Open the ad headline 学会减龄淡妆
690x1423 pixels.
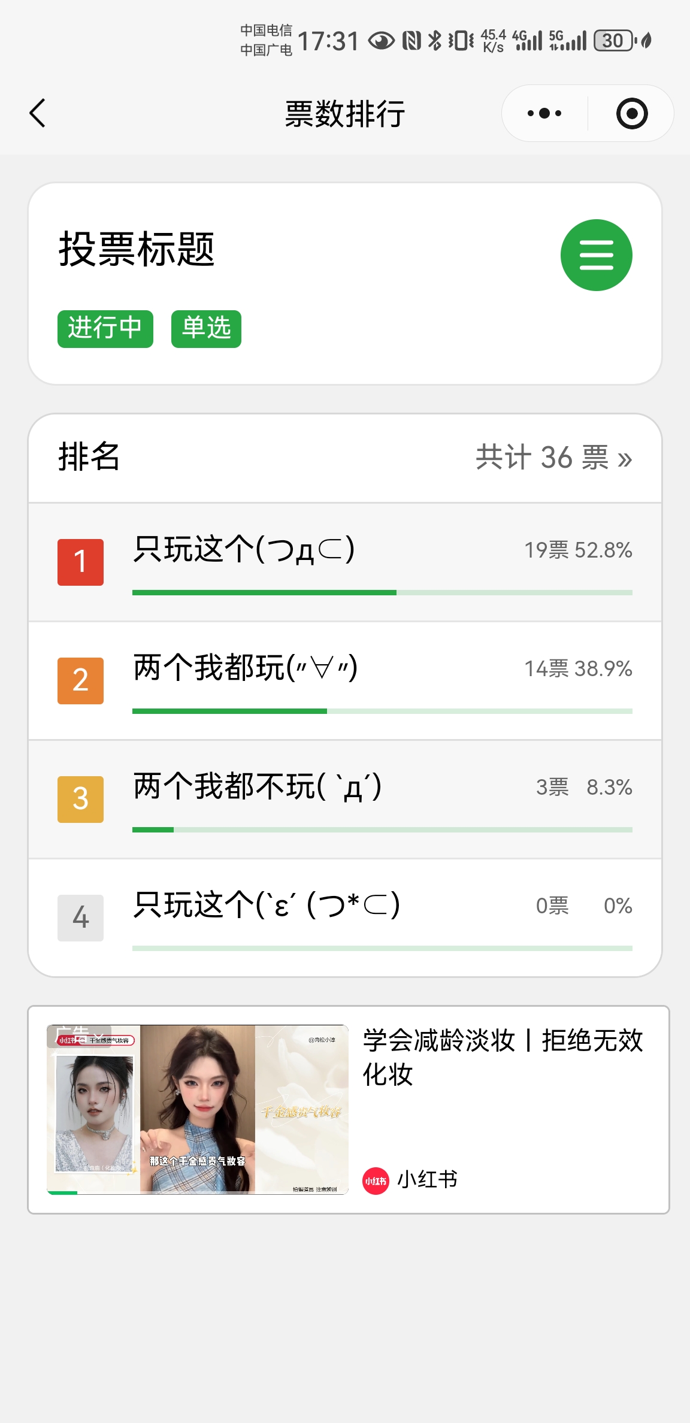coord(502,1057)
